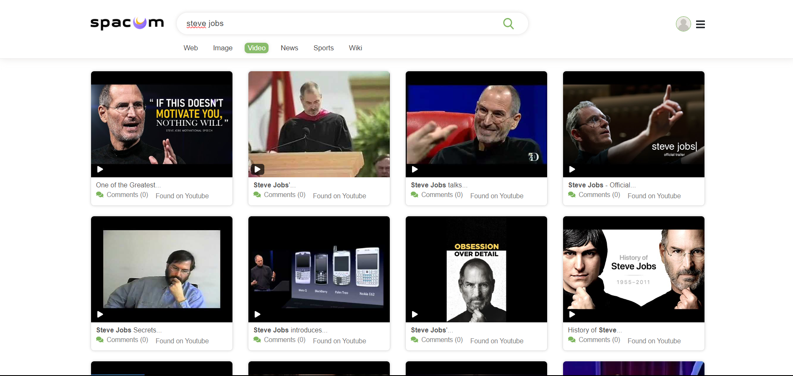Viewport: 793px width, 376px height.
Task: Open the Sports tab
Action: [323, 48]
